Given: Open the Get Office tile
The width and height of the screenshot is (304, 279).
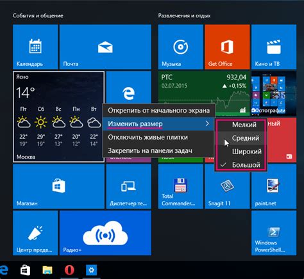Looking at the screenshot, I should coord(227,47).
